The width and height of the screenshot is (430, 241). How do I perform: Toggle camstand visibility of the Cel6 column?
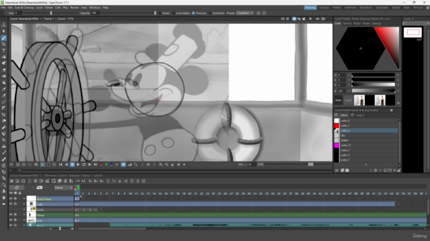[15, 204]
